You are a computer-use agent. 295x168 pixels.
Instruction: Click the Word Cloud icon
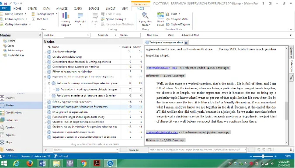pyautogui.click(x=160, y=19)
